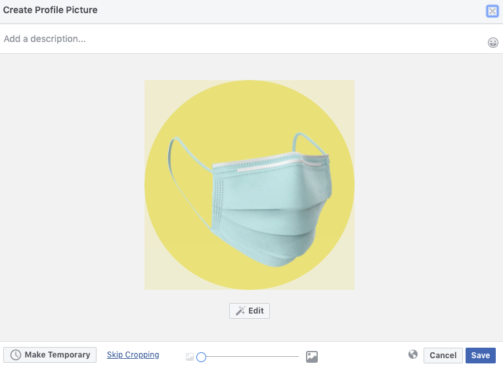Close the Create Profile Picture dialog

click(492, 11)
